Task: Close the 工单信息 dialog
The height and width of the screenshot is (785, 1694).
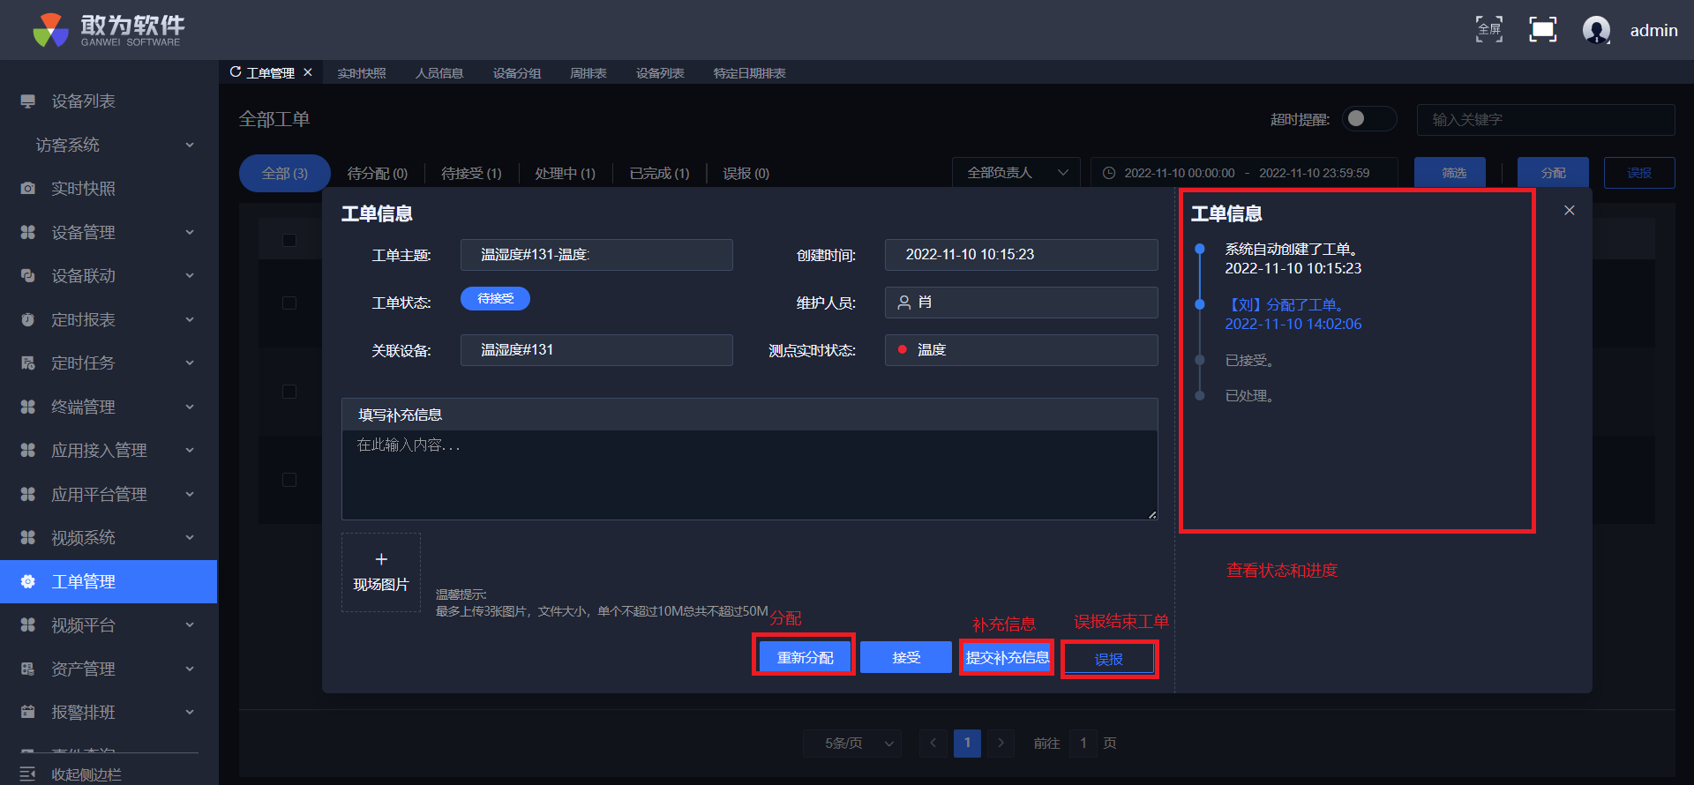Action: (1569, 210)
